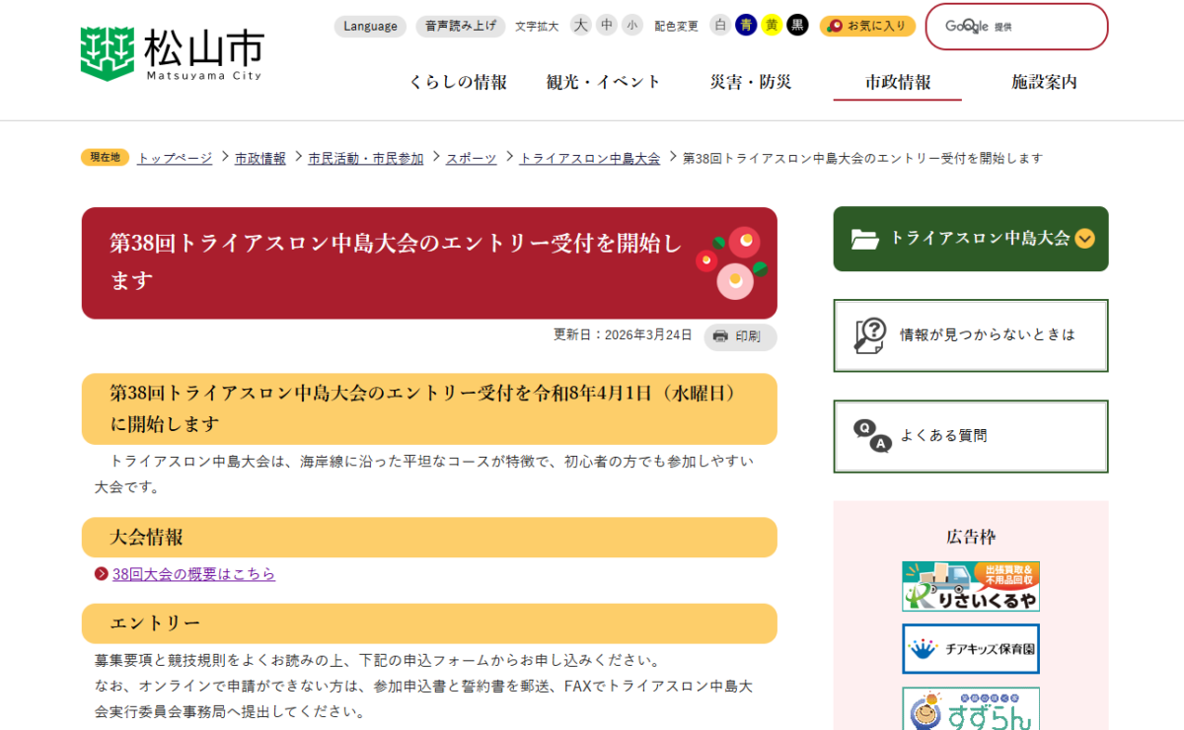Set text size to 大 (large)

[x=580, y=26]
